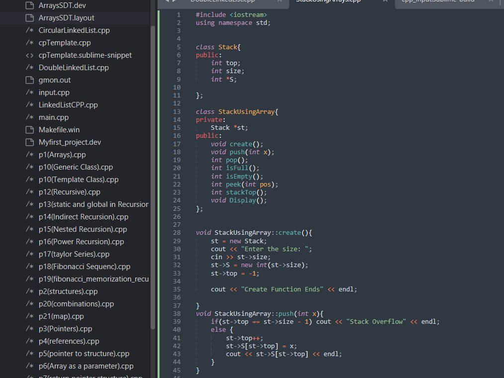The width and height of the screenshot is (504, 378).
Task: Click the page icon next to ArraysSDT.layout
Action: [29, 18]
